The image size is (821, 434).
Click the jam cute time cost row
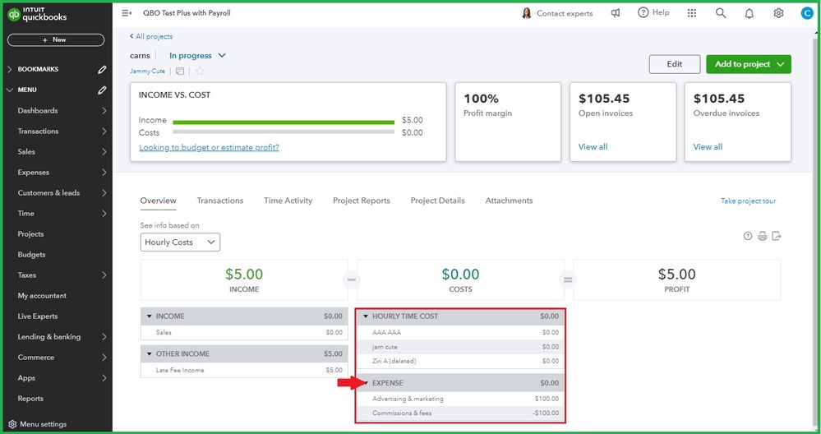(x=460, y=347)
